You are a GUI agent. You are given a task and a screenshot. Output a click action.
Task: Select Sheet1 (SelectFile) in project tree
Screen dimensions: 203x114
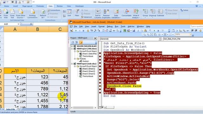pyautogui.click(x=89, y=54)
